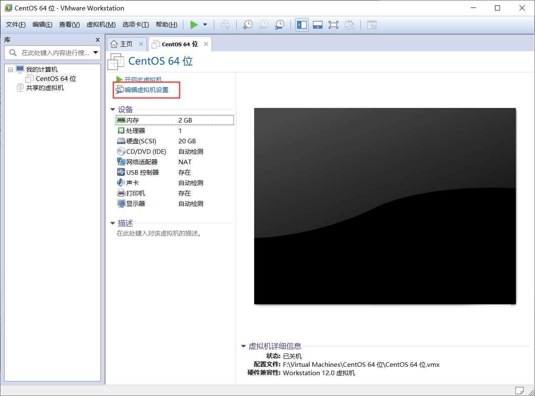The width and height of the screenshot is (535, 396).
Task: Click the 声卡 speaker icon
Action: pyautogui.click(x=121, y=183)
